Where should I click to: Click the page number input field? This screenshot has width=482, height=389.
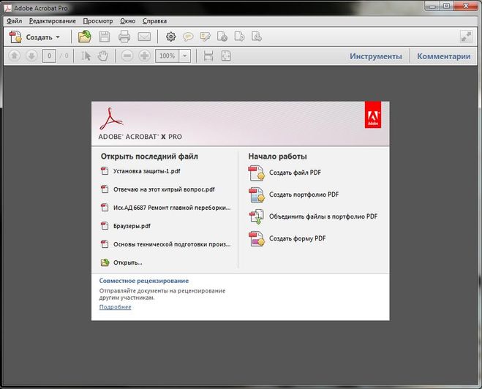point(49,56)
